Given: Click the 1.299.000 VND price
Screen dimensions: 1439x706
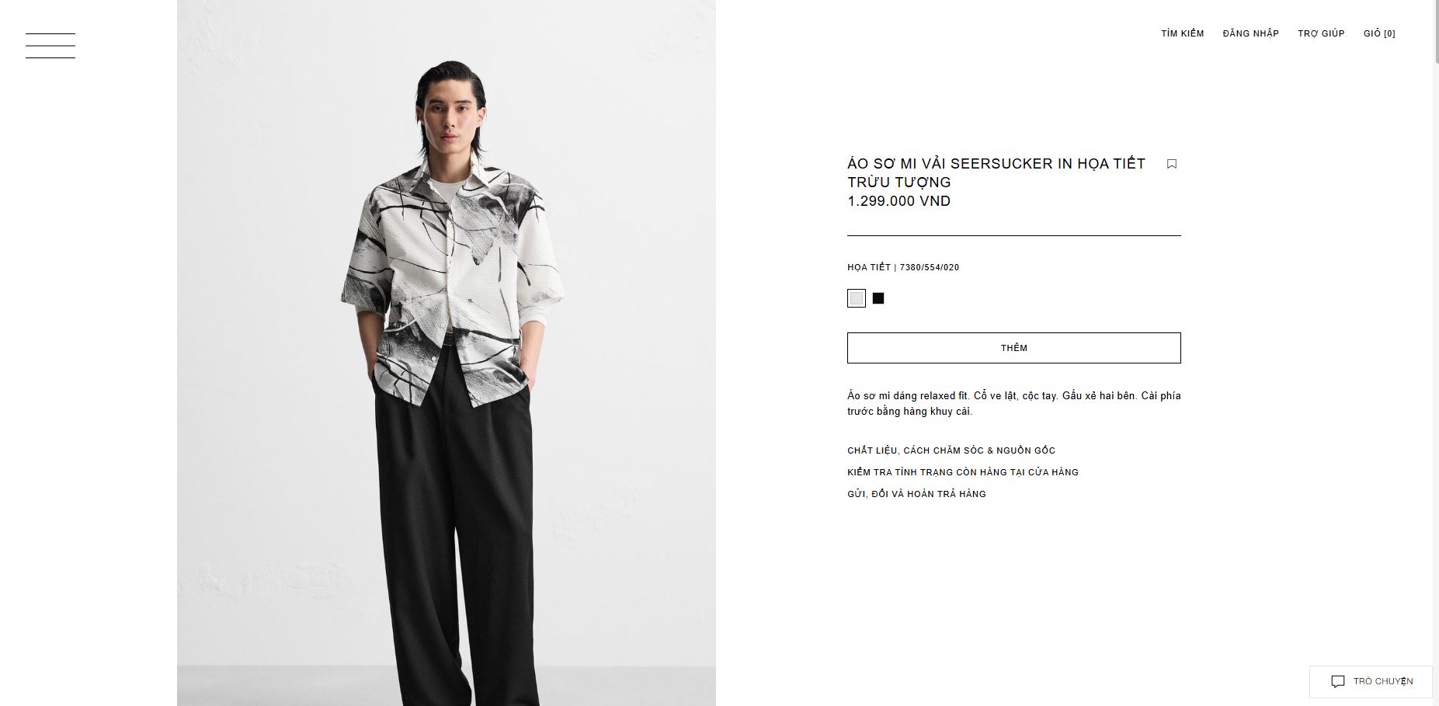Looking at the screenshot, I should pyautogui.click(x=899, y=201).
